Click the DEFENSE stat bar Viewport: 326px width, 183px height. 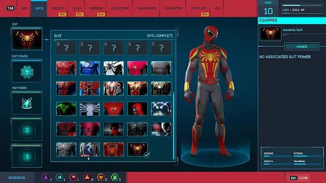click(277, 156)
